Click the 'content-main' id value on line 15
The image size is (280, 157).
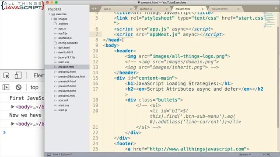[x=155, y=78]
